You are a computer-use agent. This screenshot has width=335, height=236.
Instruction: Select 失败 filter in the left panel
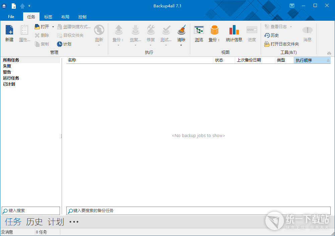pos(7,66)
